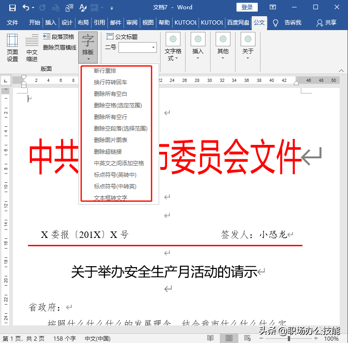Switch to the 插入 ribbon tab
The image size is (348, 343).
click(50, 23)
